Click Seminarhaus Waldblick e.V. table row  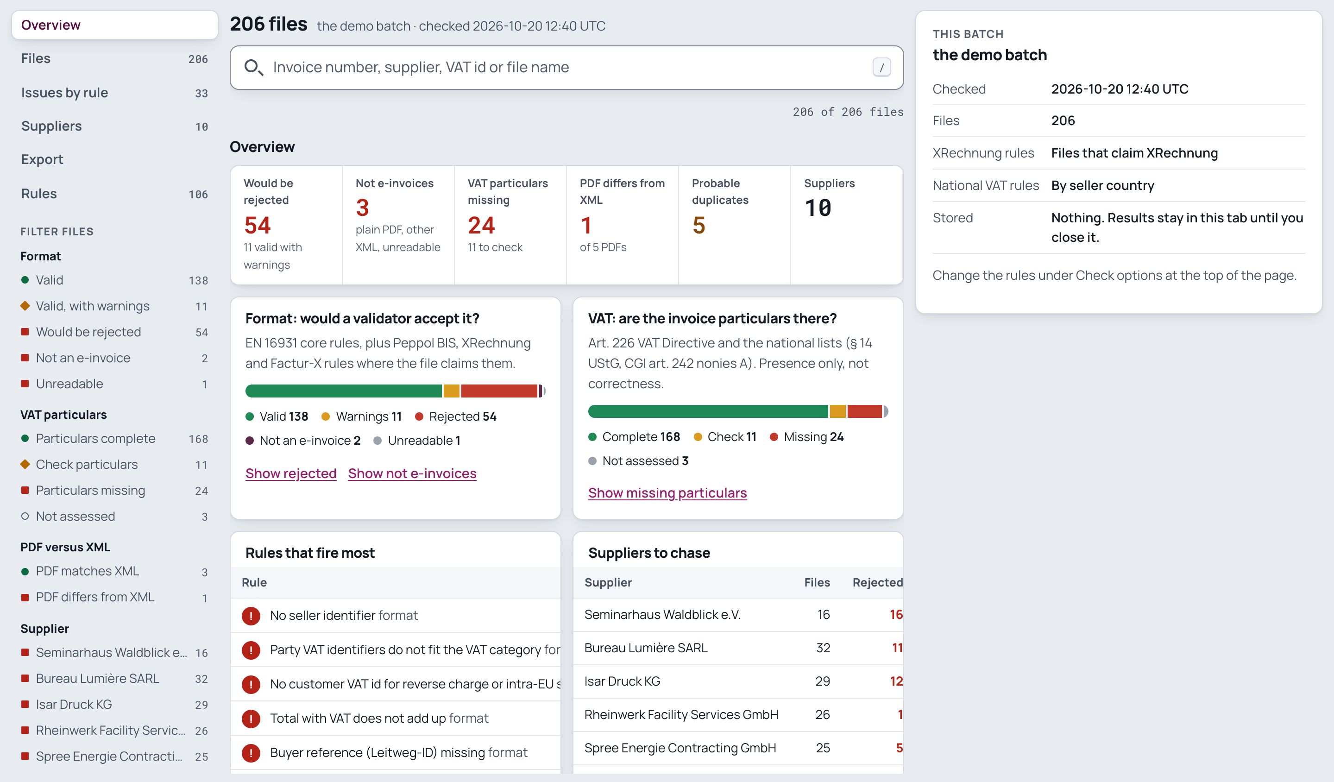point(738,615)
